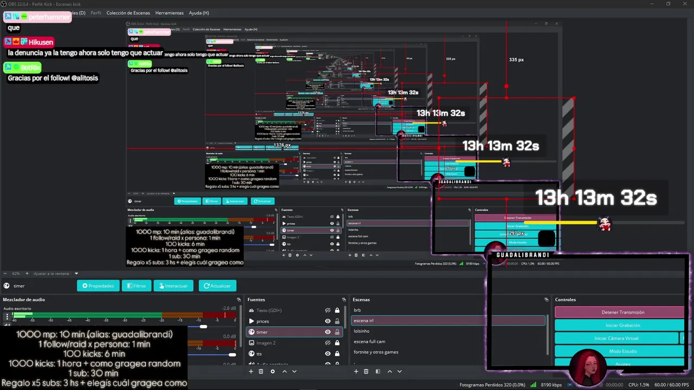694x390 pixels.
Task: Toggle the lock on the timer source
Action: click(337, 332)
